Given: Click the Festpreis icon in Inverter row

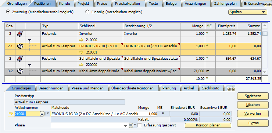Looking at the screenshot, I should point(20,34).
